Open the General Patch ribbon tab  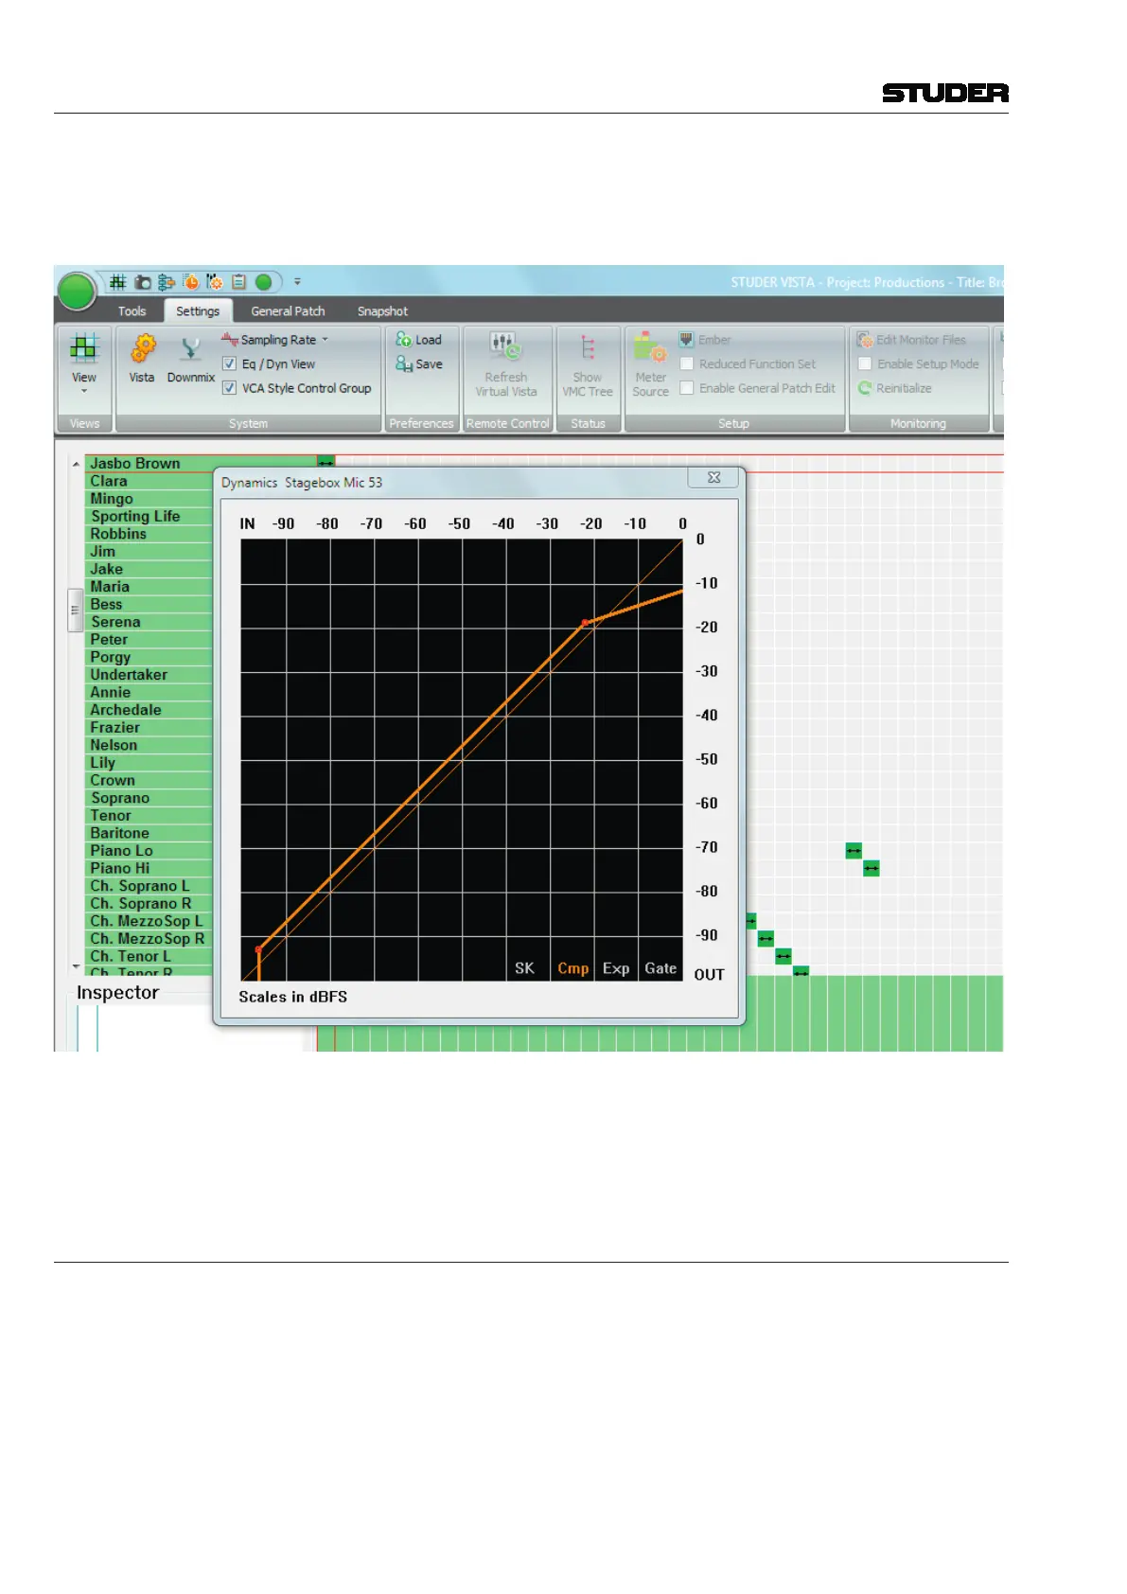288,310
